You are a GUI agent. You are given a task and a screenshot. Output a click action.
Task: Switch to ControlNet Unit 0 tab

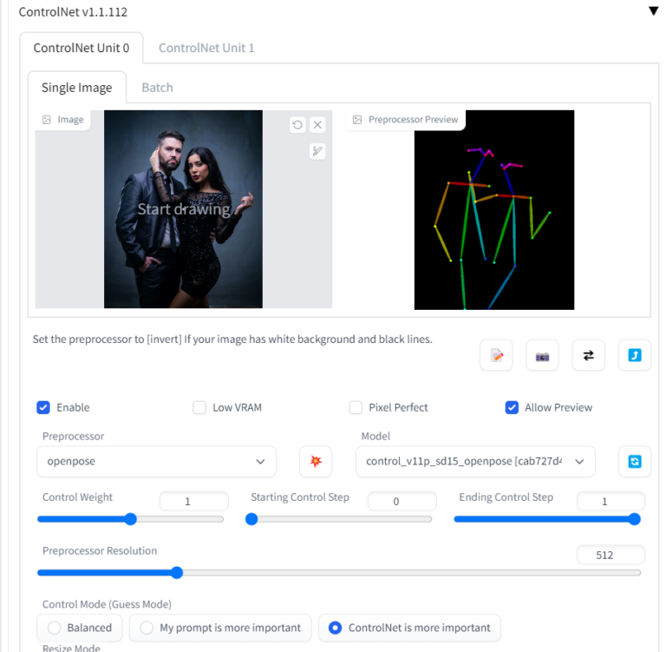tap(82, 48)
